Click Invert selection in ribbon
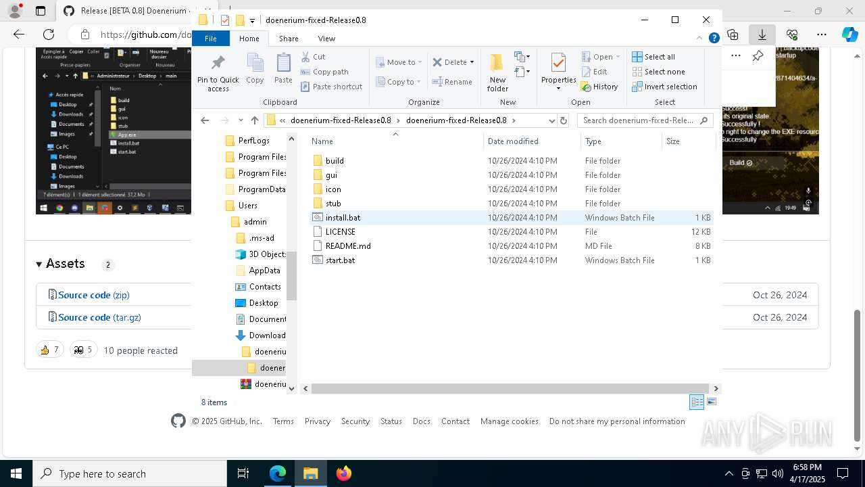 [x=664, y=87]
